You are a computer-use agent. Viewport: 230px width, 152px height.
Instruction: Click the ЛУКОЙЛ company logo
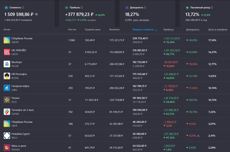(7, 52)
